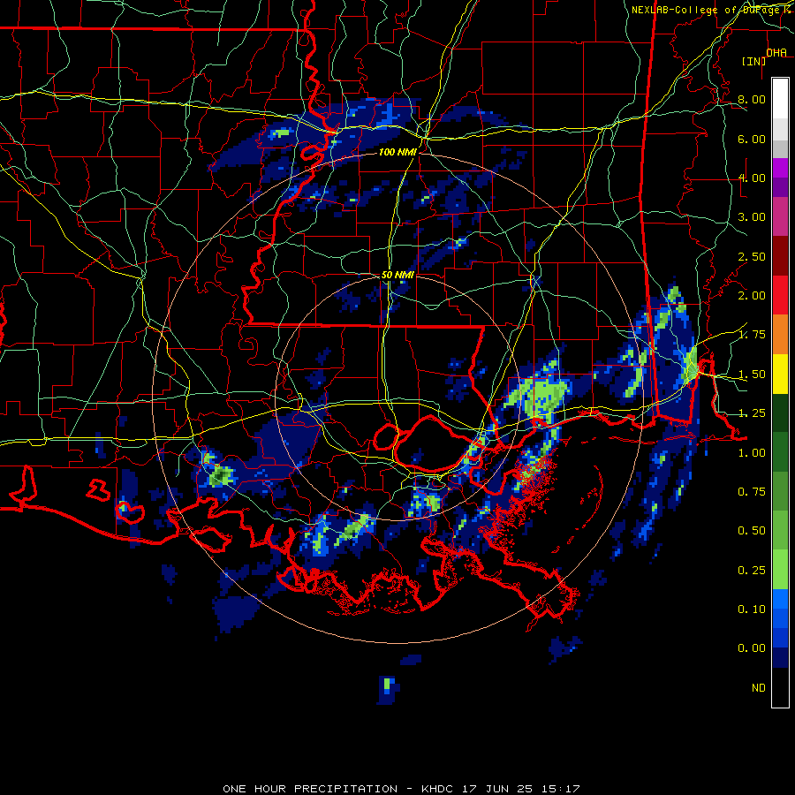Click the [IN] units label above the legend
This screenshot has height=795, width=795.
coord(754,61)
